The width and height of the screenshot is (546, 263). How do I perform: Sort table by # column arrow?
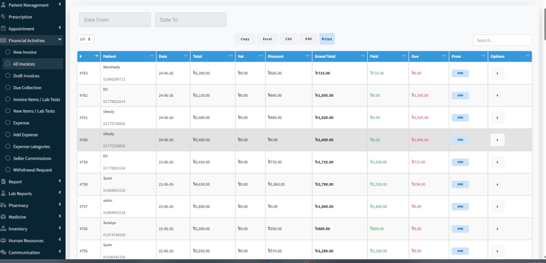point(97,56)
